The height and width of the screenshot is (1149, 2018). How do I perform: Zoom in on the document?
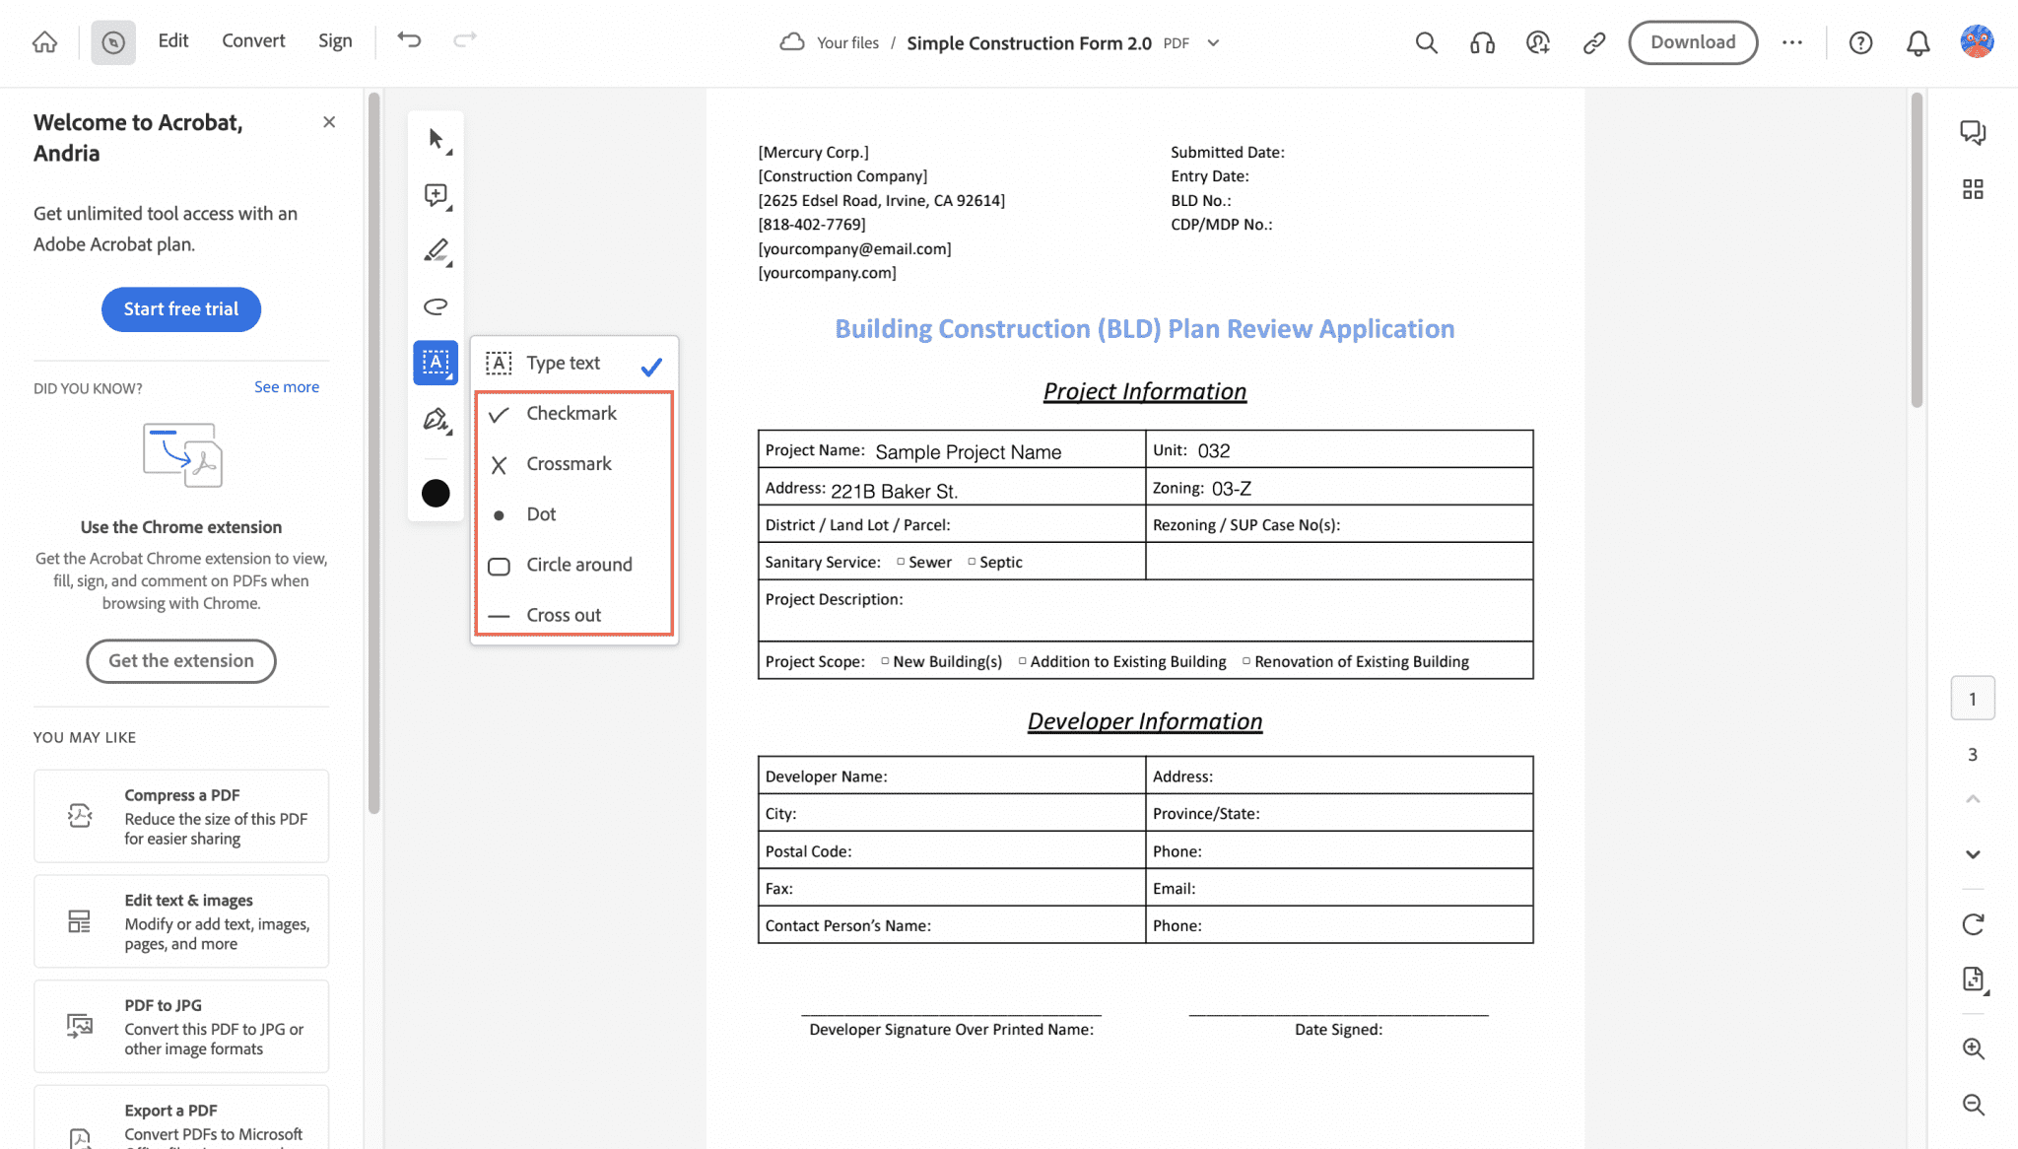pyautogui.click(x=1974, y=1048)
